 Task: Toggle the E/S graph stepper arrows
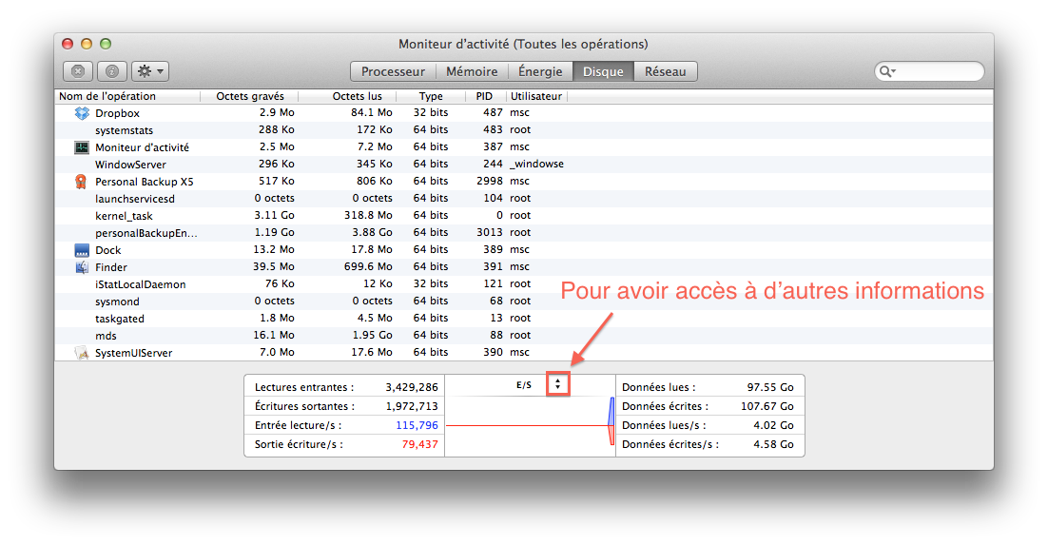557,385
